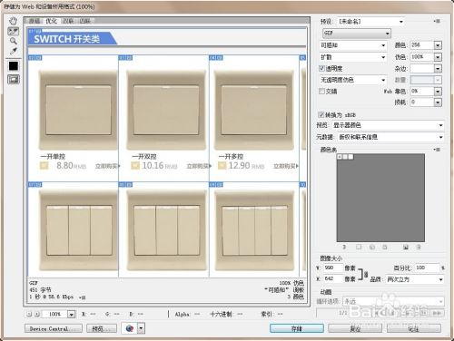Open the 100% zoom level dropdown

coord(71,315)
